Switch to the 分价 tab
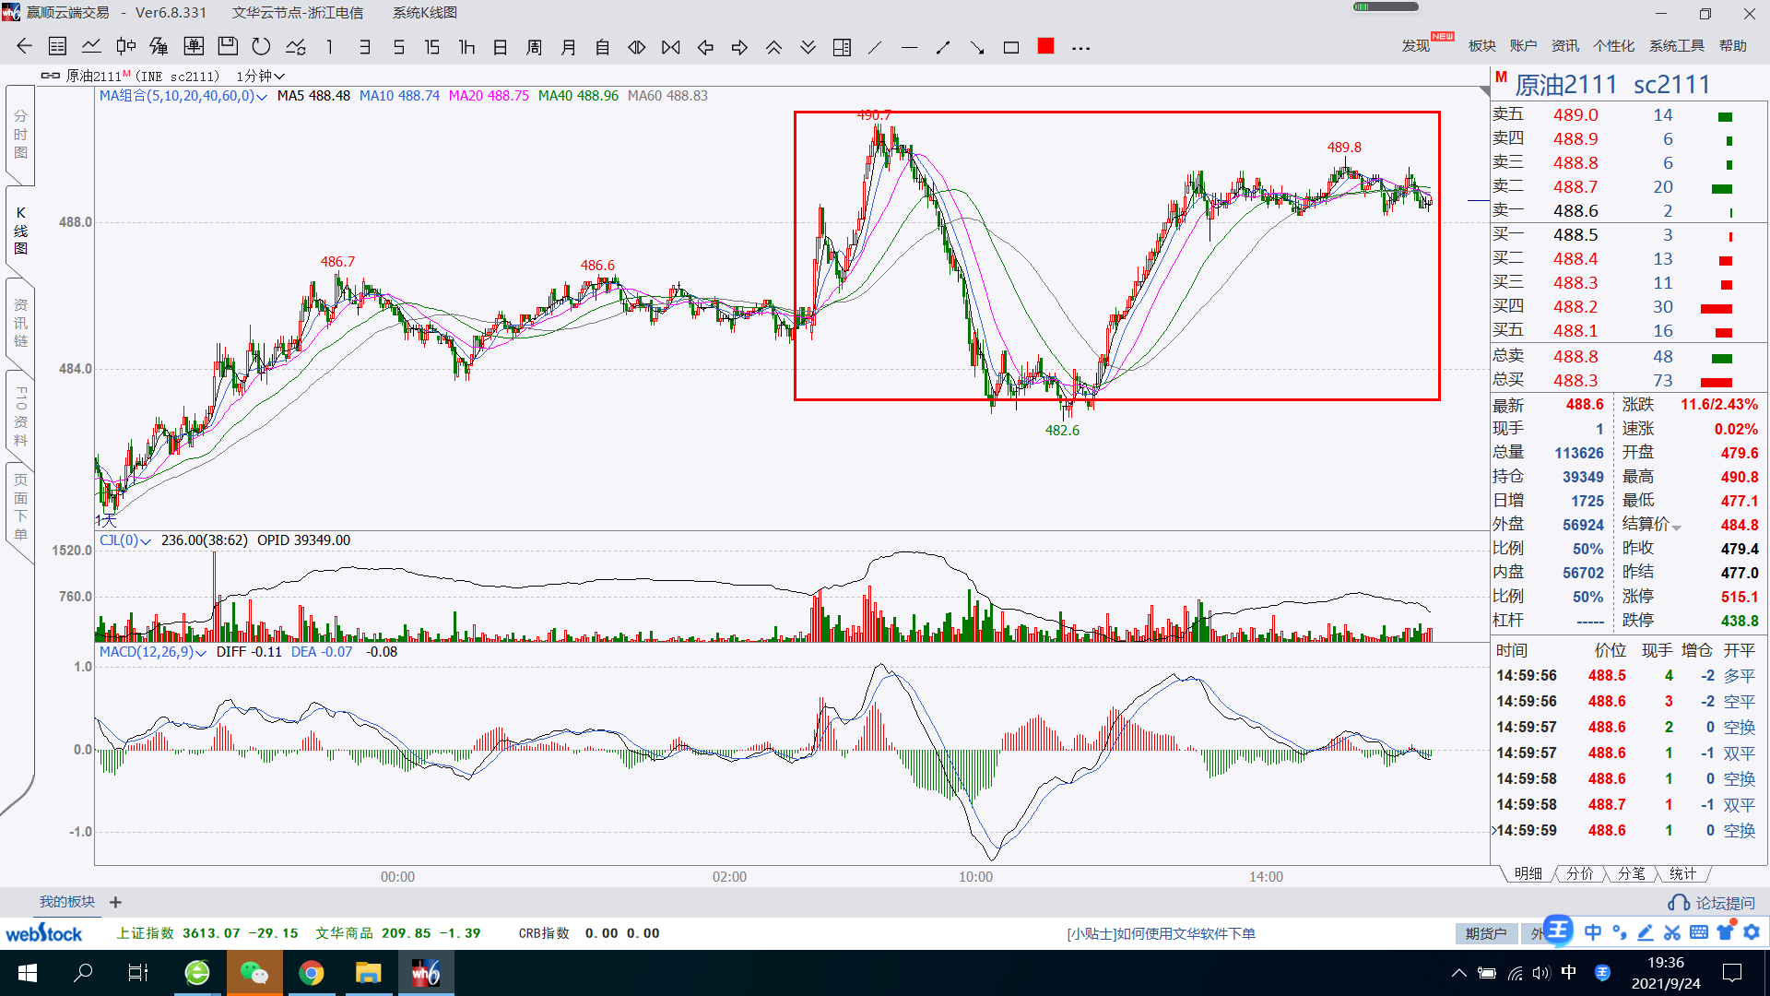1770x996 pixels. (1579, 873)
